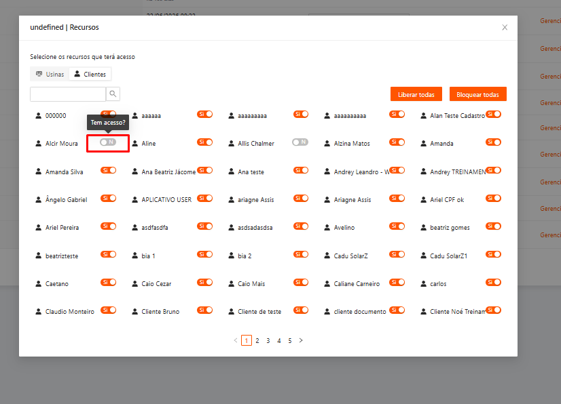
Task: Click the person icon beside Cadu SolarZ
Action: tap(327, 256)
